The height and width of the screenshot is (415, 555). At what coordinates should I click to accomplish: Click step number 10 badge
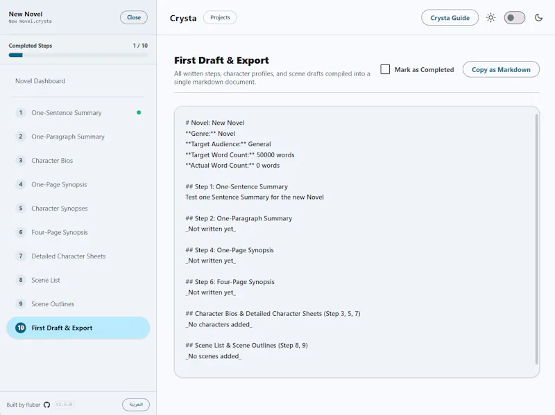21,328
